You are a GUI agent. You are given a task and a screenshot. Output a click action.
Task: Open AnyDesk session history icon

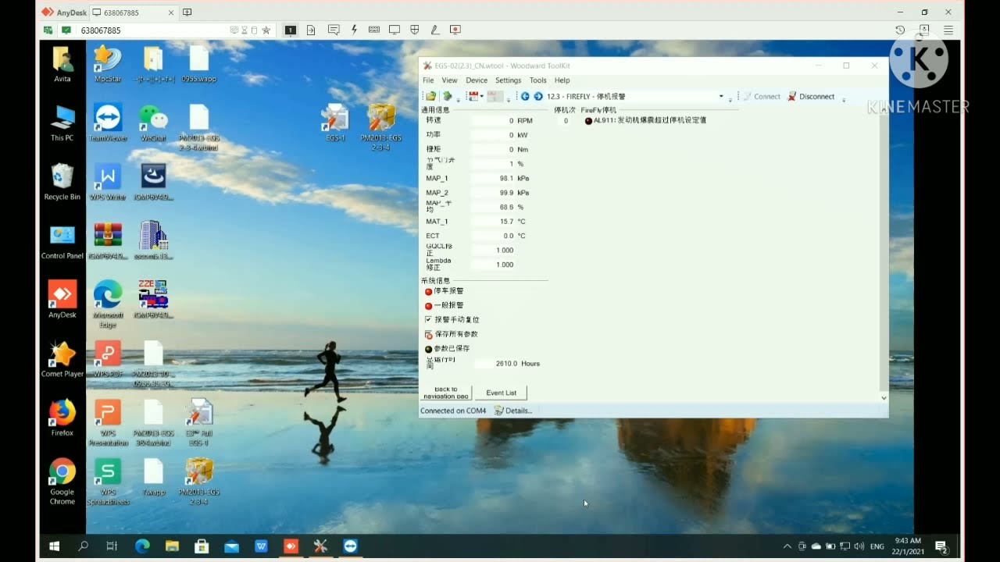[x=900, y=30]
